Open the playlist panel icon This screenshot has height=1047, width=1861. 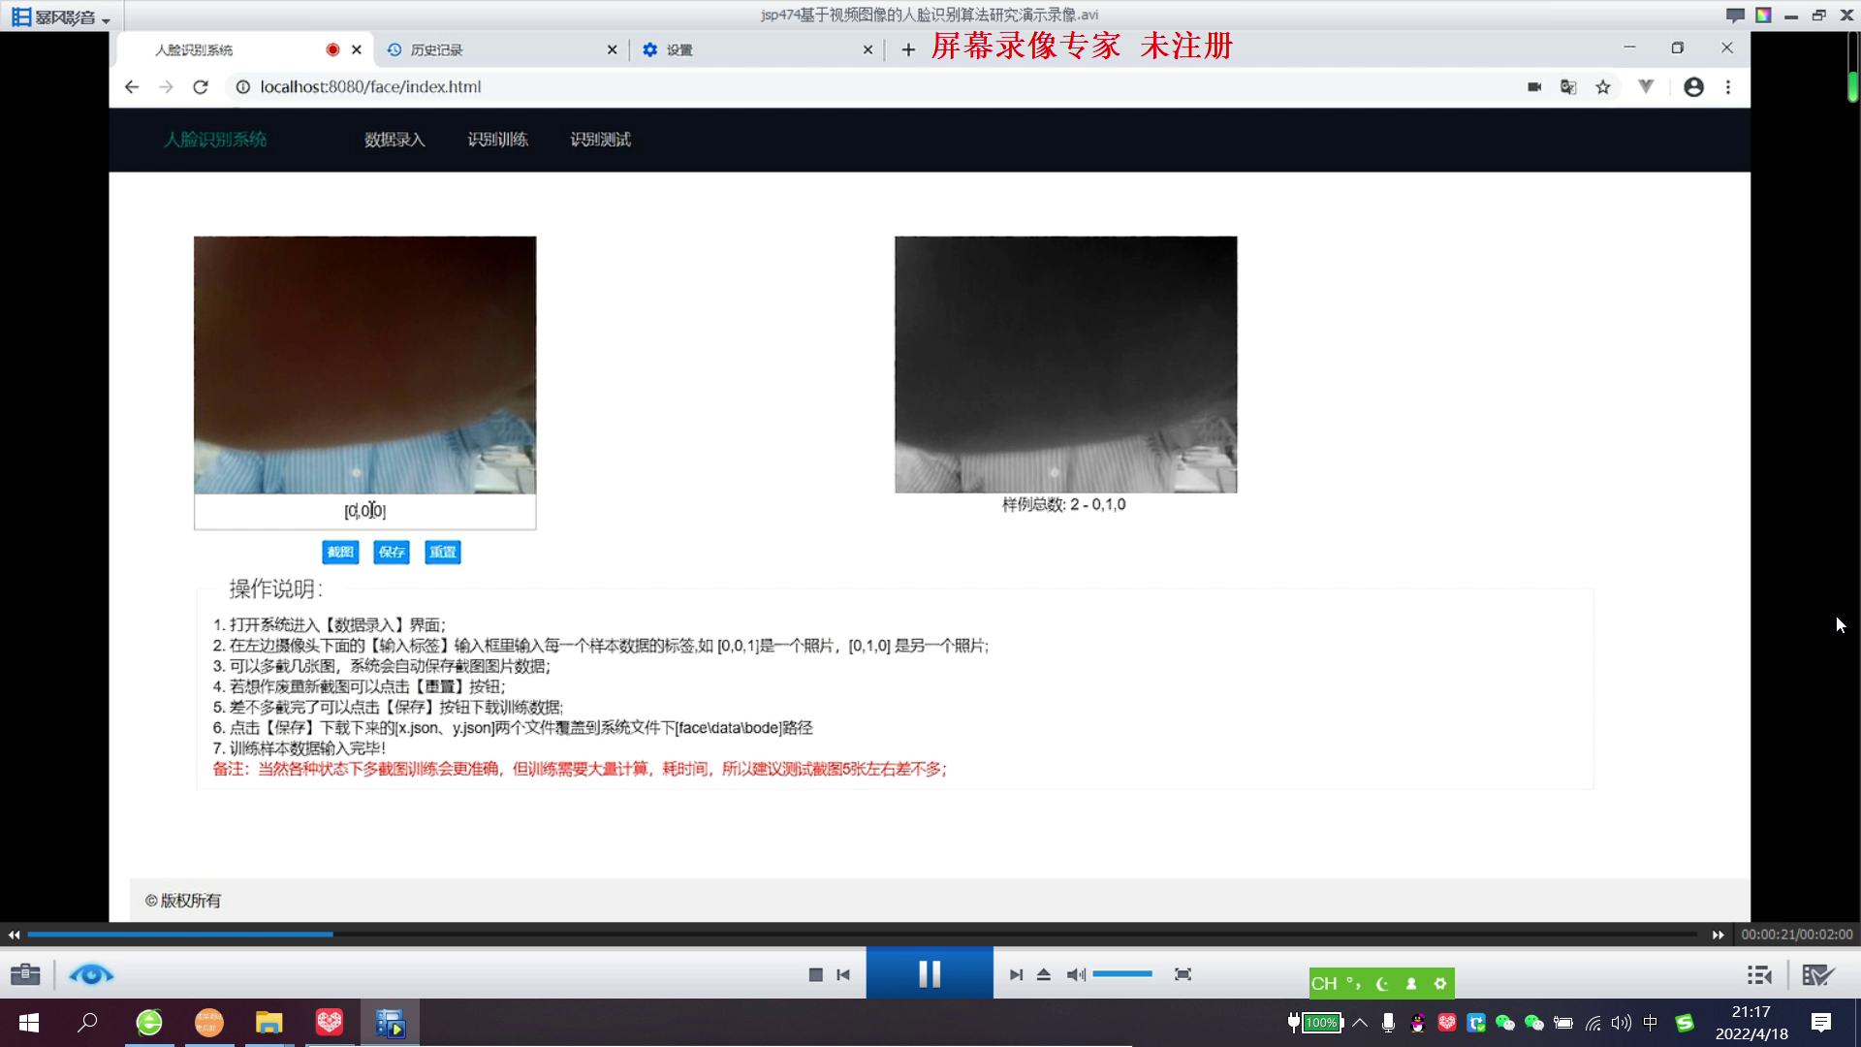coord(1759,974)
